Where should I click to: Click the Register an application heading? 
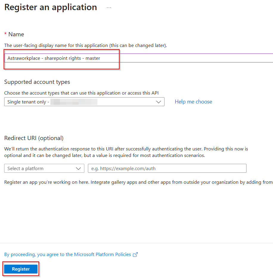click(51, 7)
